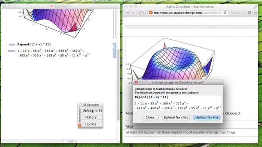Select cell bracket of Expand input
262x147 pixels.
tap(113, 45)
